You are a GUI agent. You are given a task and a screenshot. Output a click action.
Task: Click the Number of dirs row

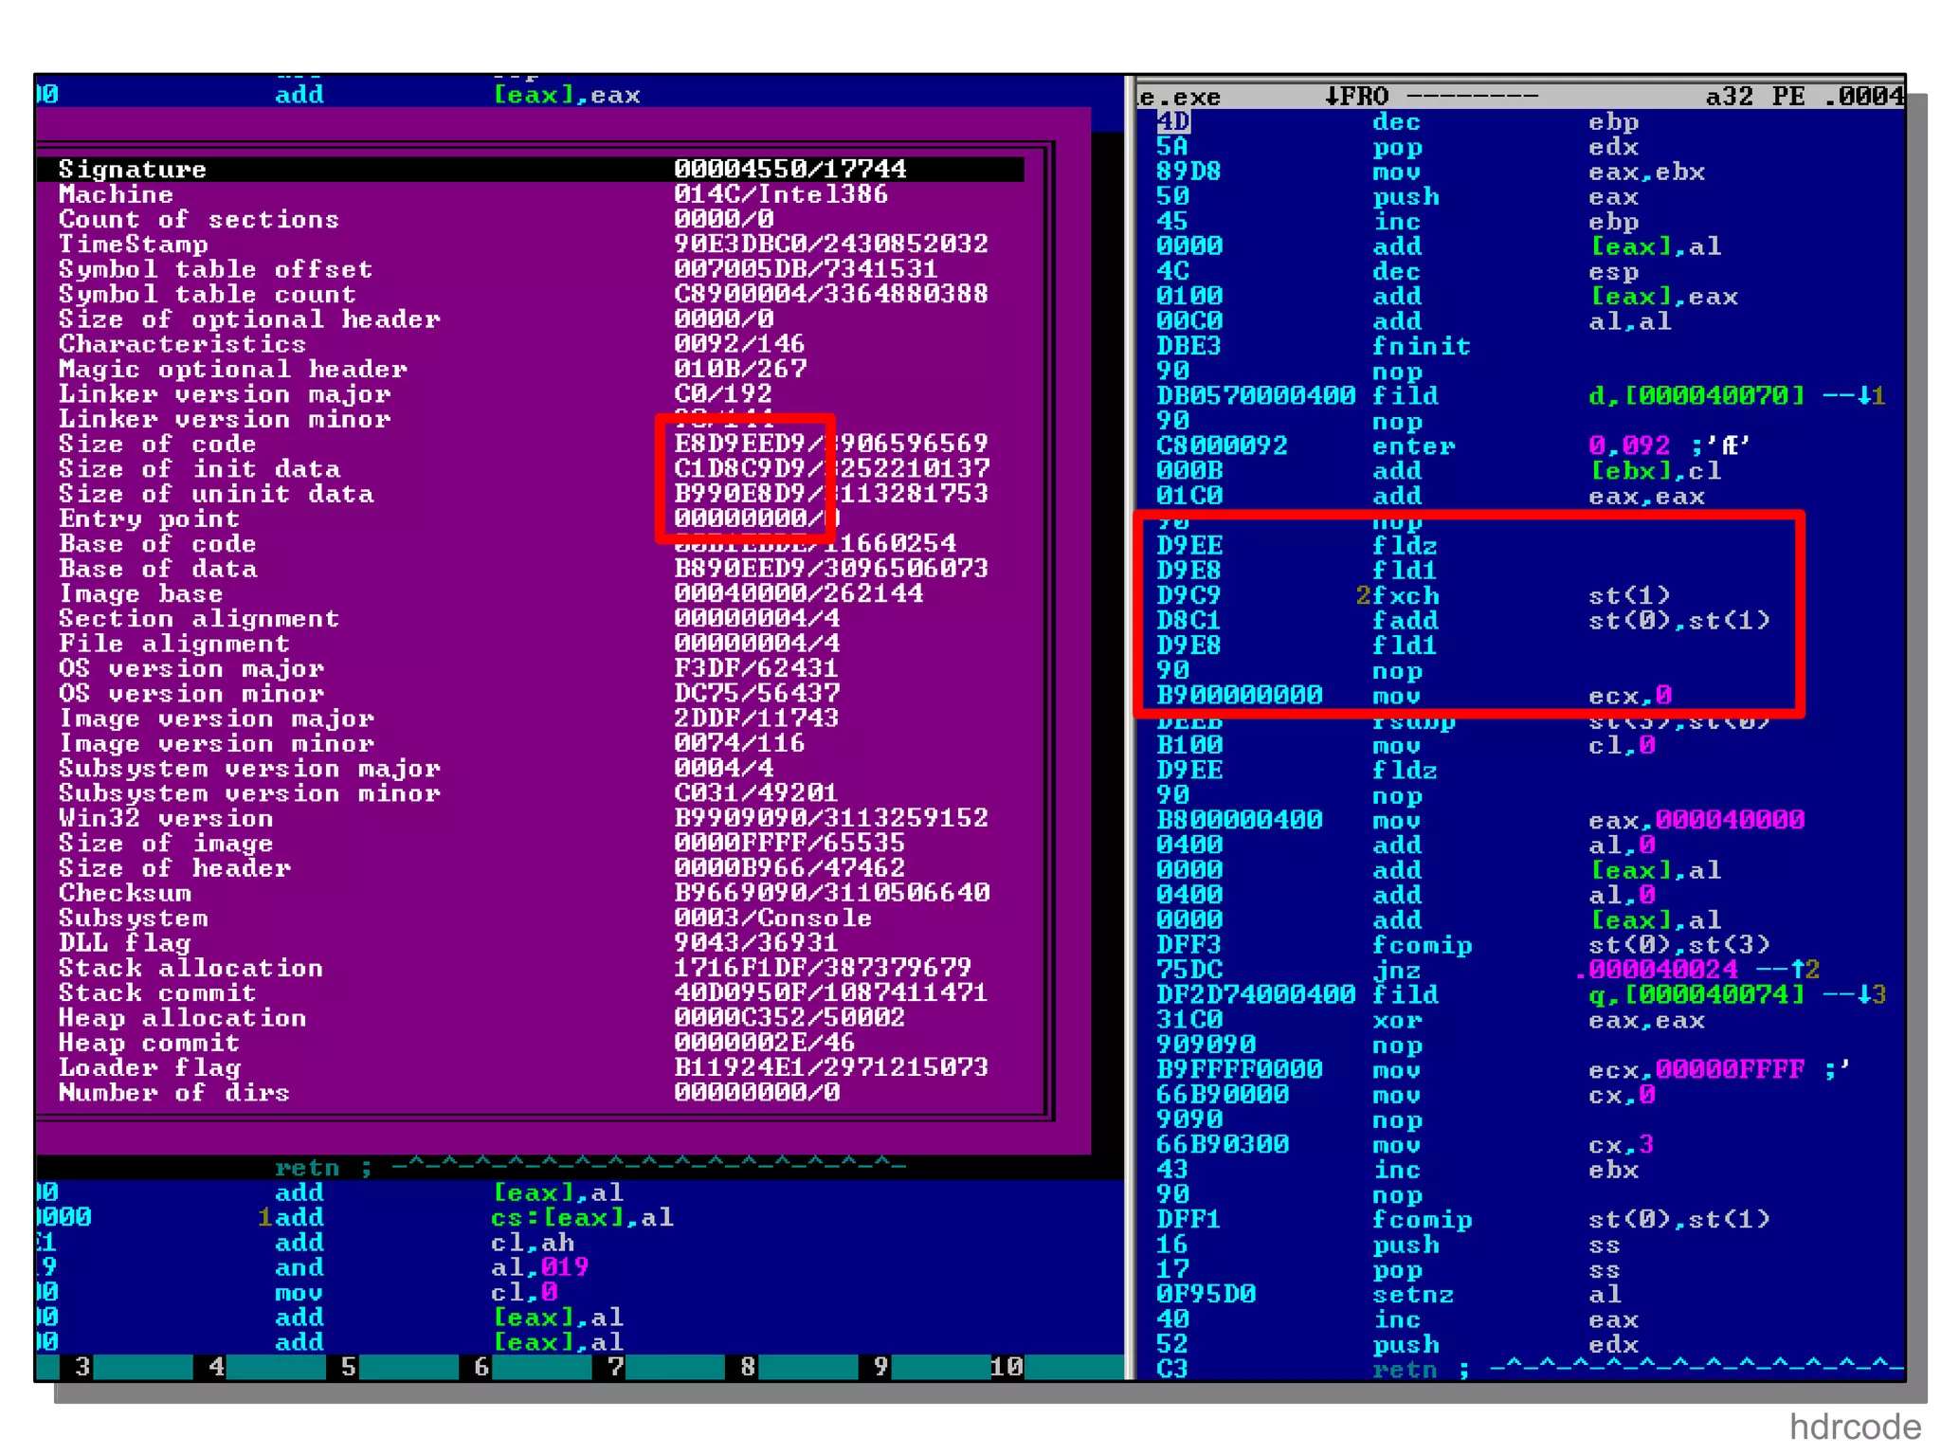(x=531, y=1092)
